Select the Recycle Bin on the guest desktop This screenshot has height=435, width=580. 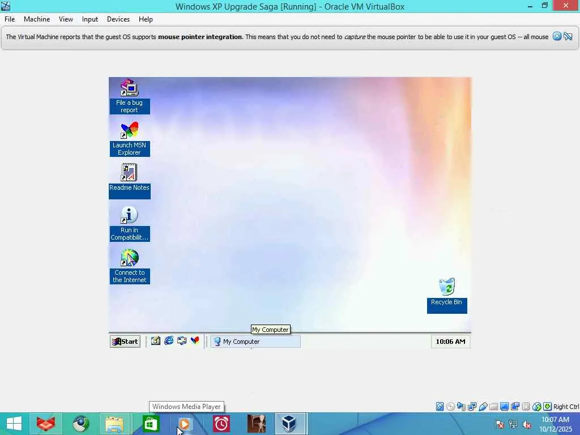point(447,295)
